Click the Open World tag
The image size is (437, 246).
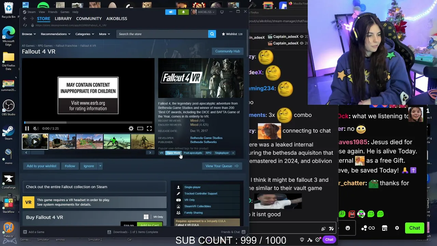(x=173, y=153)
